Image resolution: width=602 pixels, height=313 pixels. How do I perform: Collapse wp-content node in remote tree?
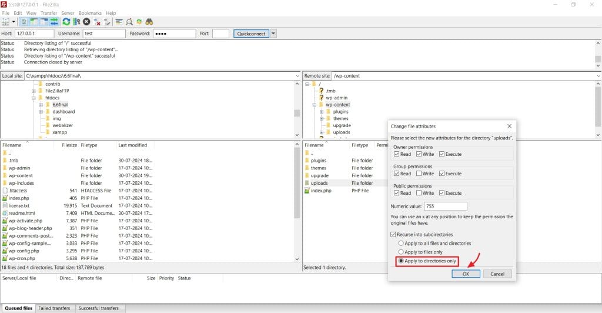315,105
